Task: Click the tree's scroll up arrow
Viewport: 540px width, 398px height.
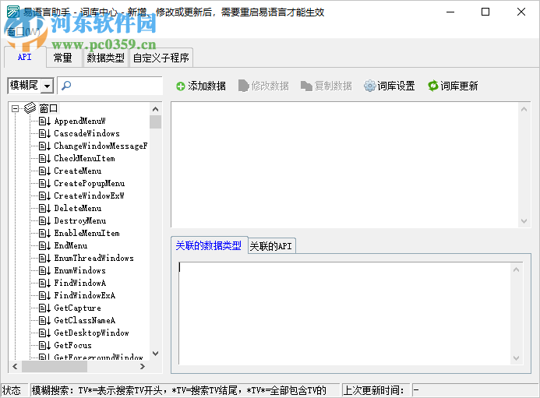Action: click(x=155, y=109)
